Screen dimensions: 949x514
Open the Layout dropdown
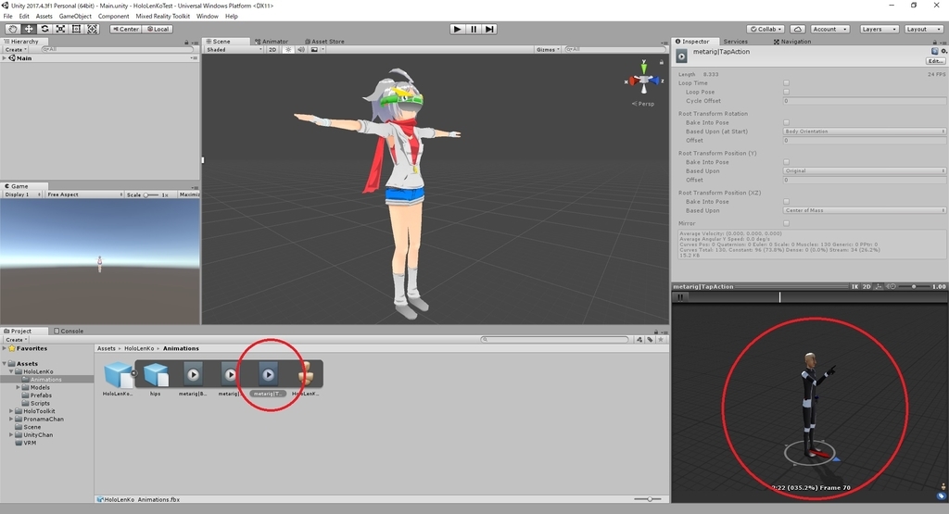[923, 29]
